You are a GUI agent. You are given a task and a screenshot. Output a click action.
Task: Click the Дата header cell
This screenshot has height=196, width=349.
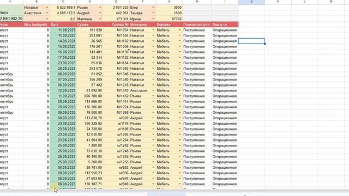click(x=63, y=24)
